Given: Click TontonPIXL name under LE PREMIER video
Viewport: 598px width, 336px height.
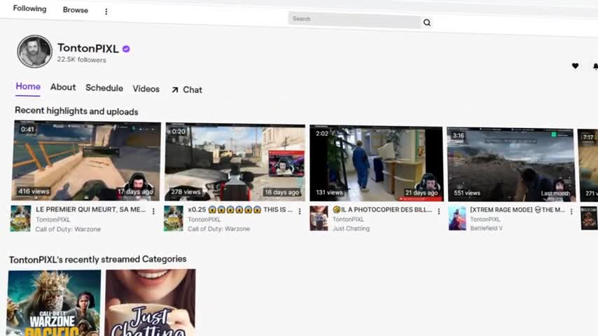Looking at the screenshot, I should coord(53,220).
